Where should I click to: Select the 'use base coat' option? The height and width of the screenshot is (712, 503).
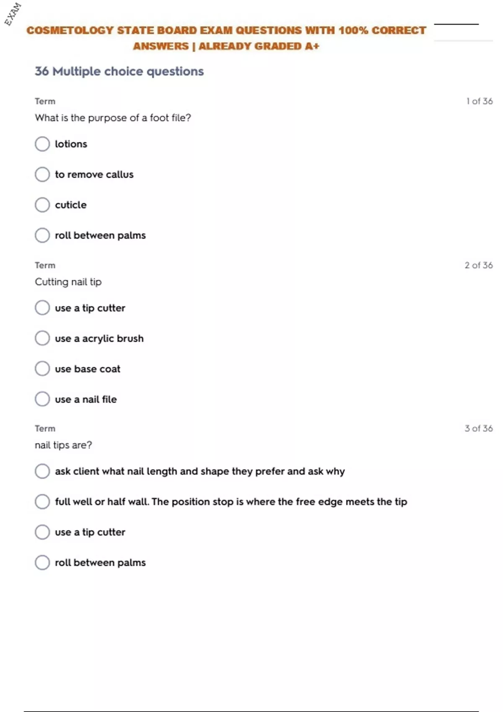click(x=42, y=369)
